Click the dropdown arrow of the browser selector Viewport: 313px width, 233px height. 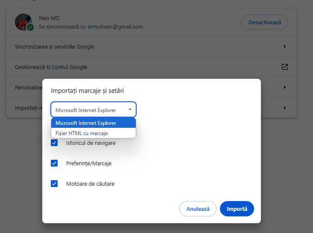pos(130,109)
